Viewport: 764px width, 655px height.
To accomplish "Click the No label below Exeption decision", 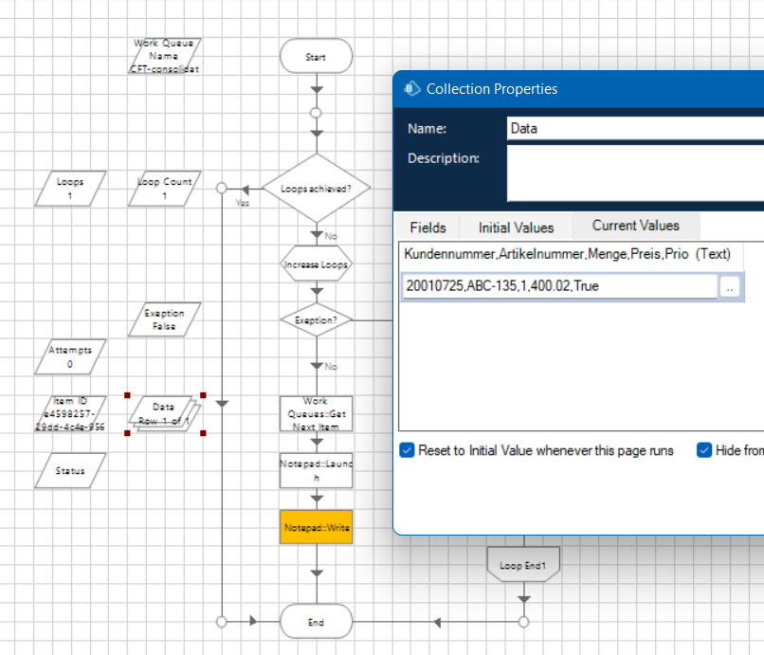I will 331,367.
